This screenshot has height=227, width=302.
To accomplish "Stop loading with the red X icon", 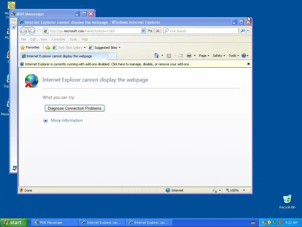I will (158, 31).
